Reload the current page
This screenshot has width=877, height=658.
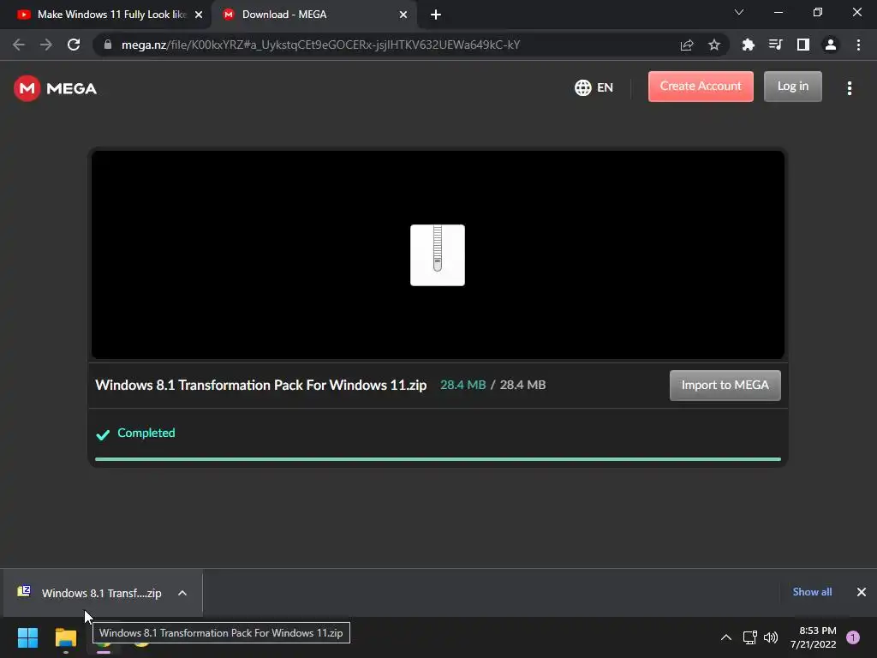coord(74,45)
